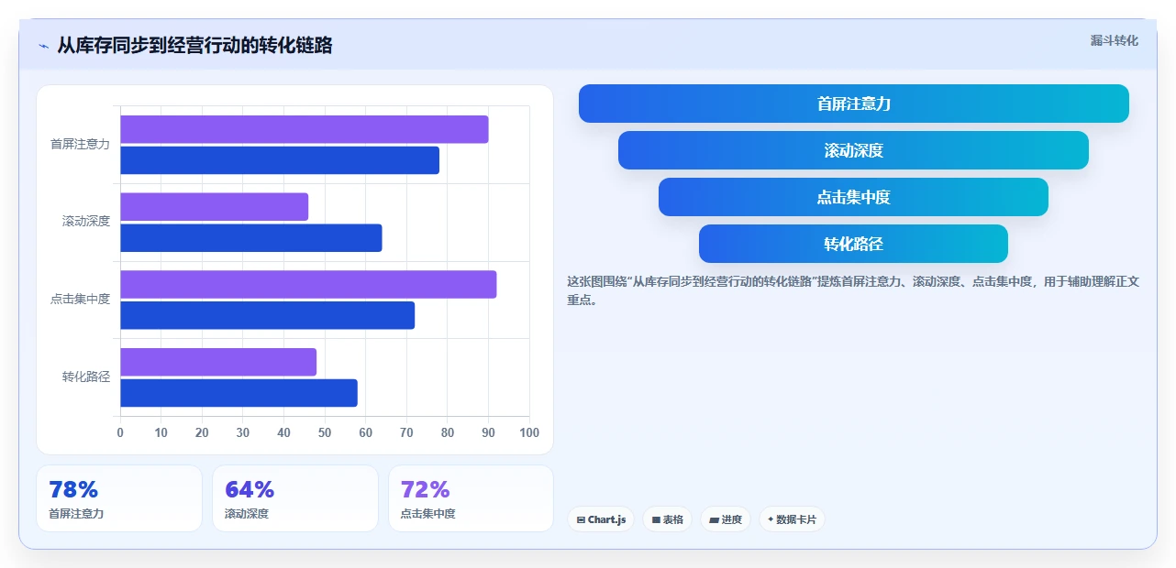The image size is (1176, 568).
Task: Click the 点击集中度 chart axis label
Action: pyautogui.click(x=80, y=300)
